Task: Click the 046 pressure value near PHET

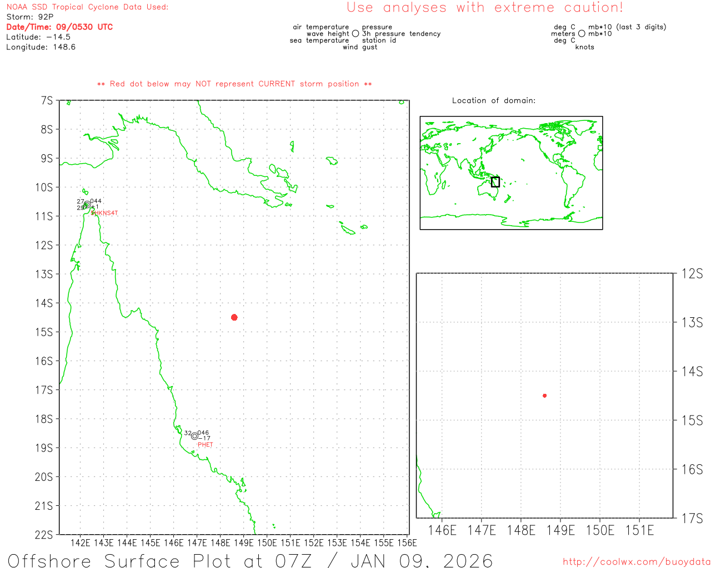Action: tap(203, 433)
